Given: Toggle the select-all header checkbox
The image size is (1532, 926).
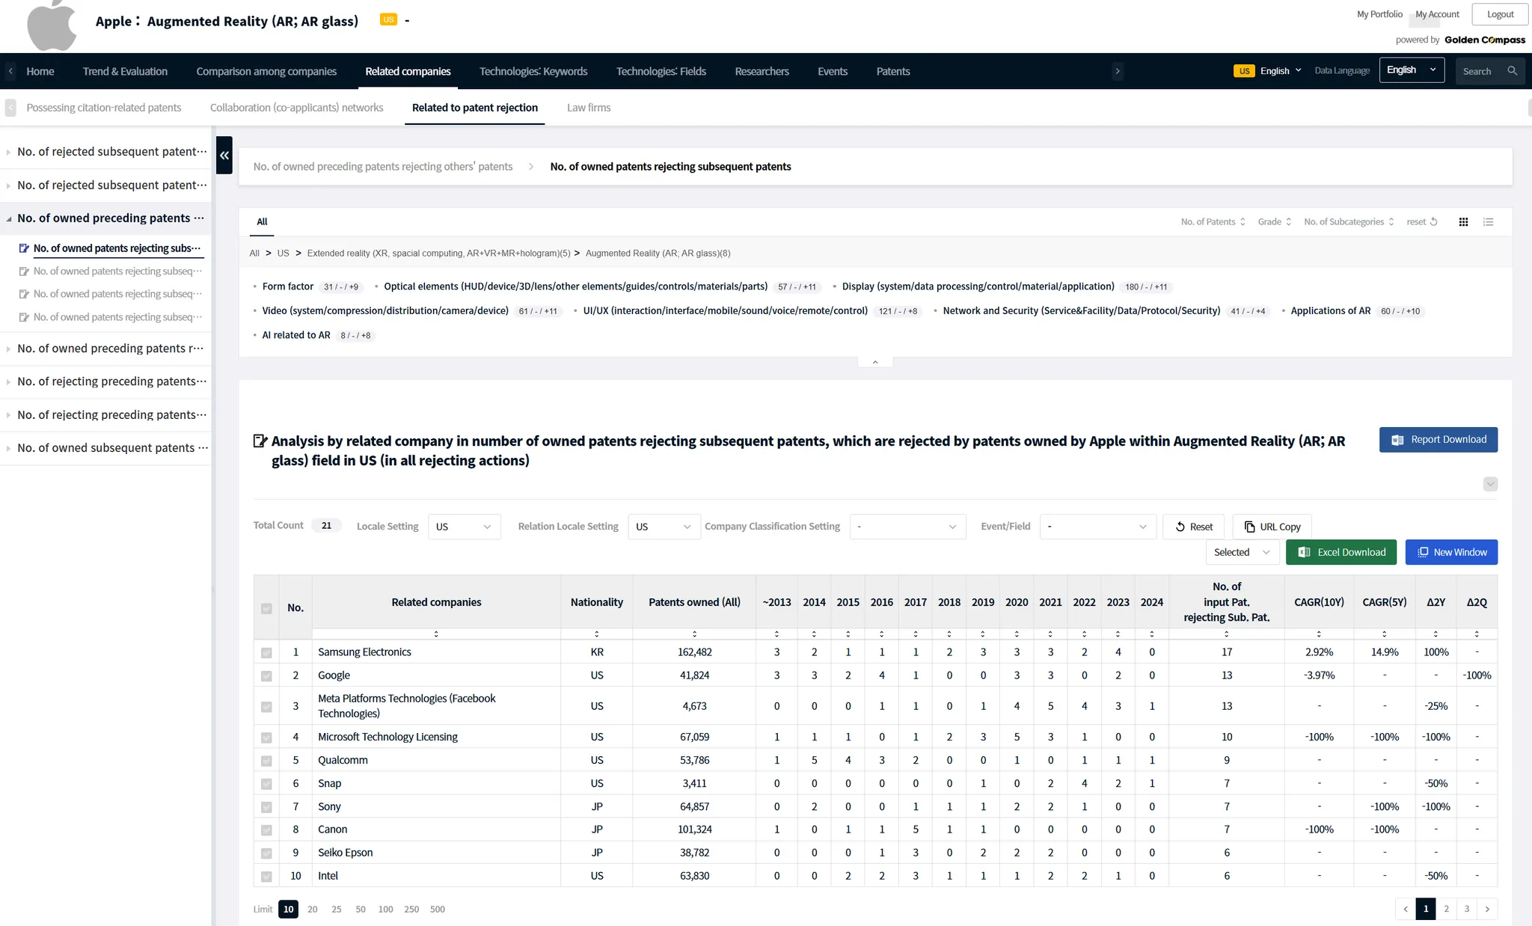Looking at the screenshot, I should [266, 608].
